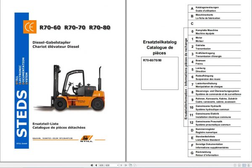Viewport: 252px width, 168px height.
Task: Open section 10 Gemeinsame Hydraulik
Action: (x=214, y=108)
